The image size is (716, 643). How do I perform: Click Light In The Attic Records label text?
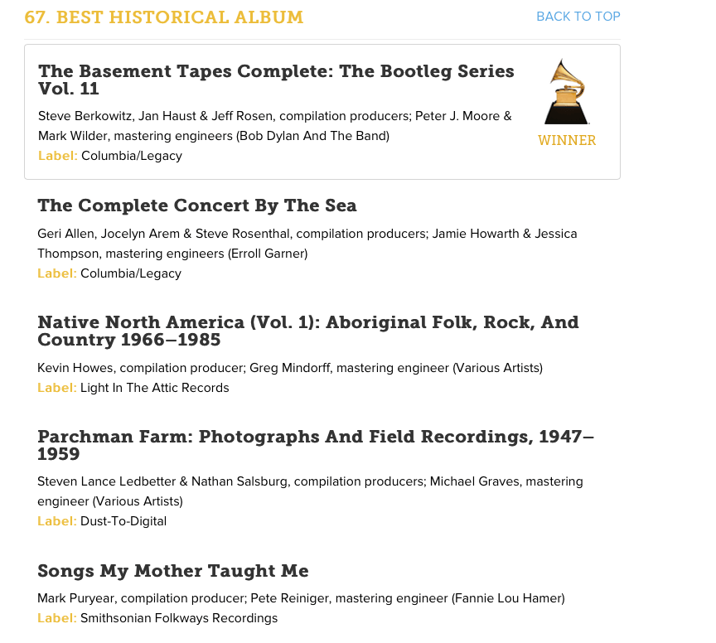click(x=155, y=388)
